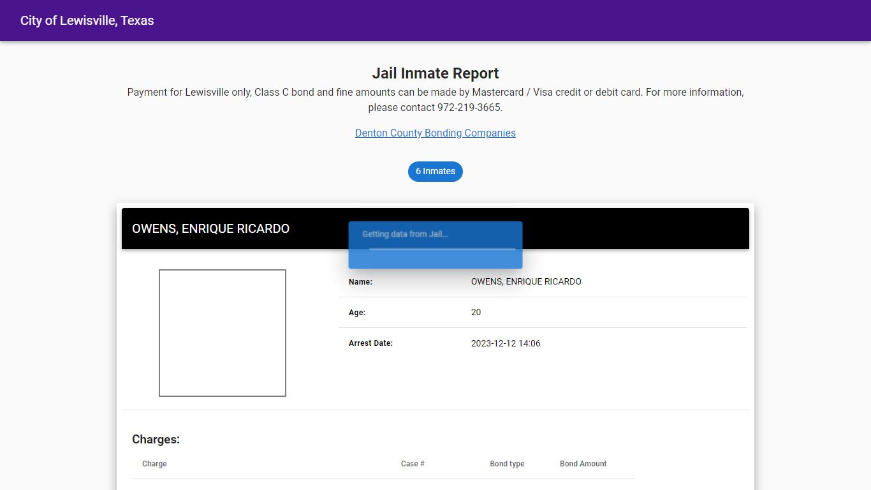Select the Jail Inmate Report heading

[x=435, y=73]
